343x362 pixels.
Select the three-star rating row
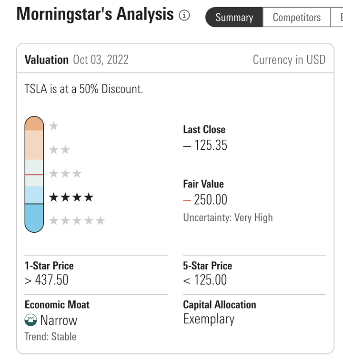[65, 174]
